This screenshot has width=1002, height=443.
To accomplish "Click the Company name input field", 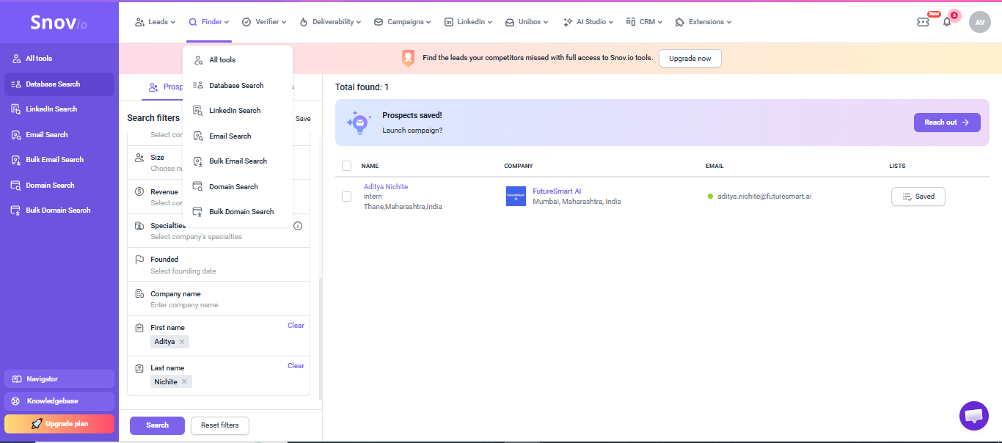I will [219, 299].
